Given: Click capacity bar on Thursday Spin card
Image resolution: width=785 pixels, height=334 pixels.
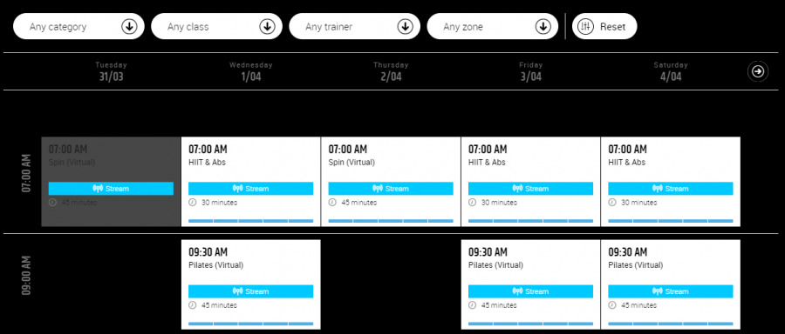Looking at the screenshot, I should (x=391, y=221).
